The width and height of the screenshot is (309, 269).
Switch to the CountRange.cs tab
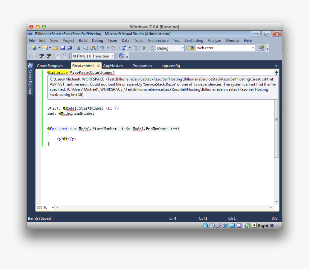[x=50, y=66]
